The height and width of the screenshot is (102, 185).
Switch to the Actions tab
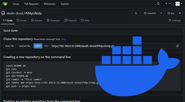(x=37, y=20)
